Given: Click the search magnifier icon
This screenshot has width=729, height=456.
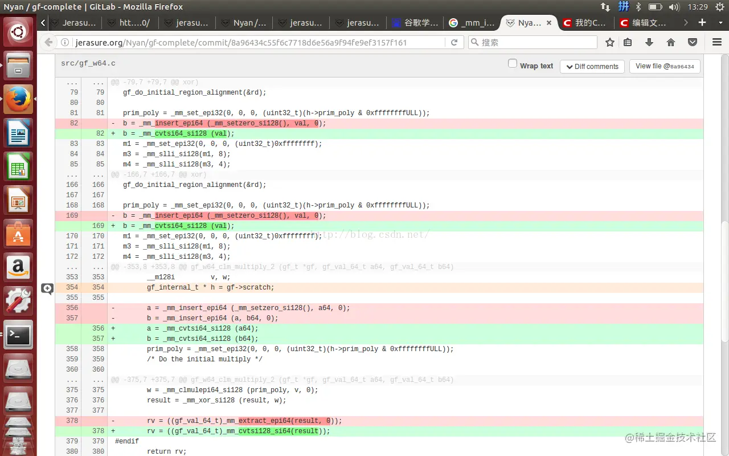Looking at the screenshot, I should click(x=474, y=42).
